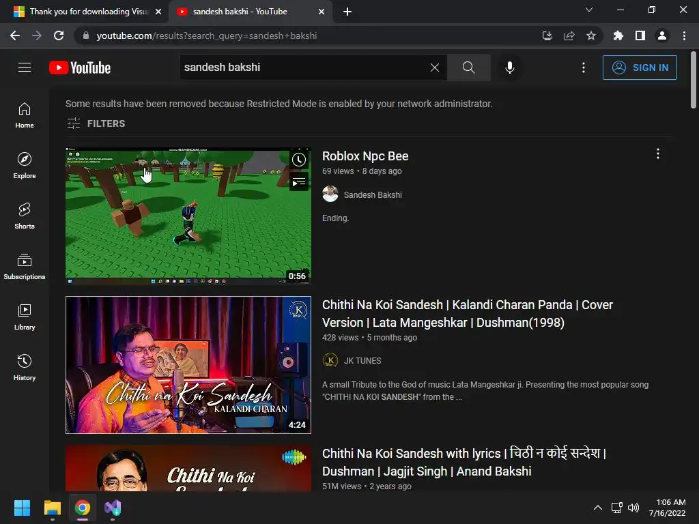
Task: Go forward in browser
Action: (x=37, y=35)
